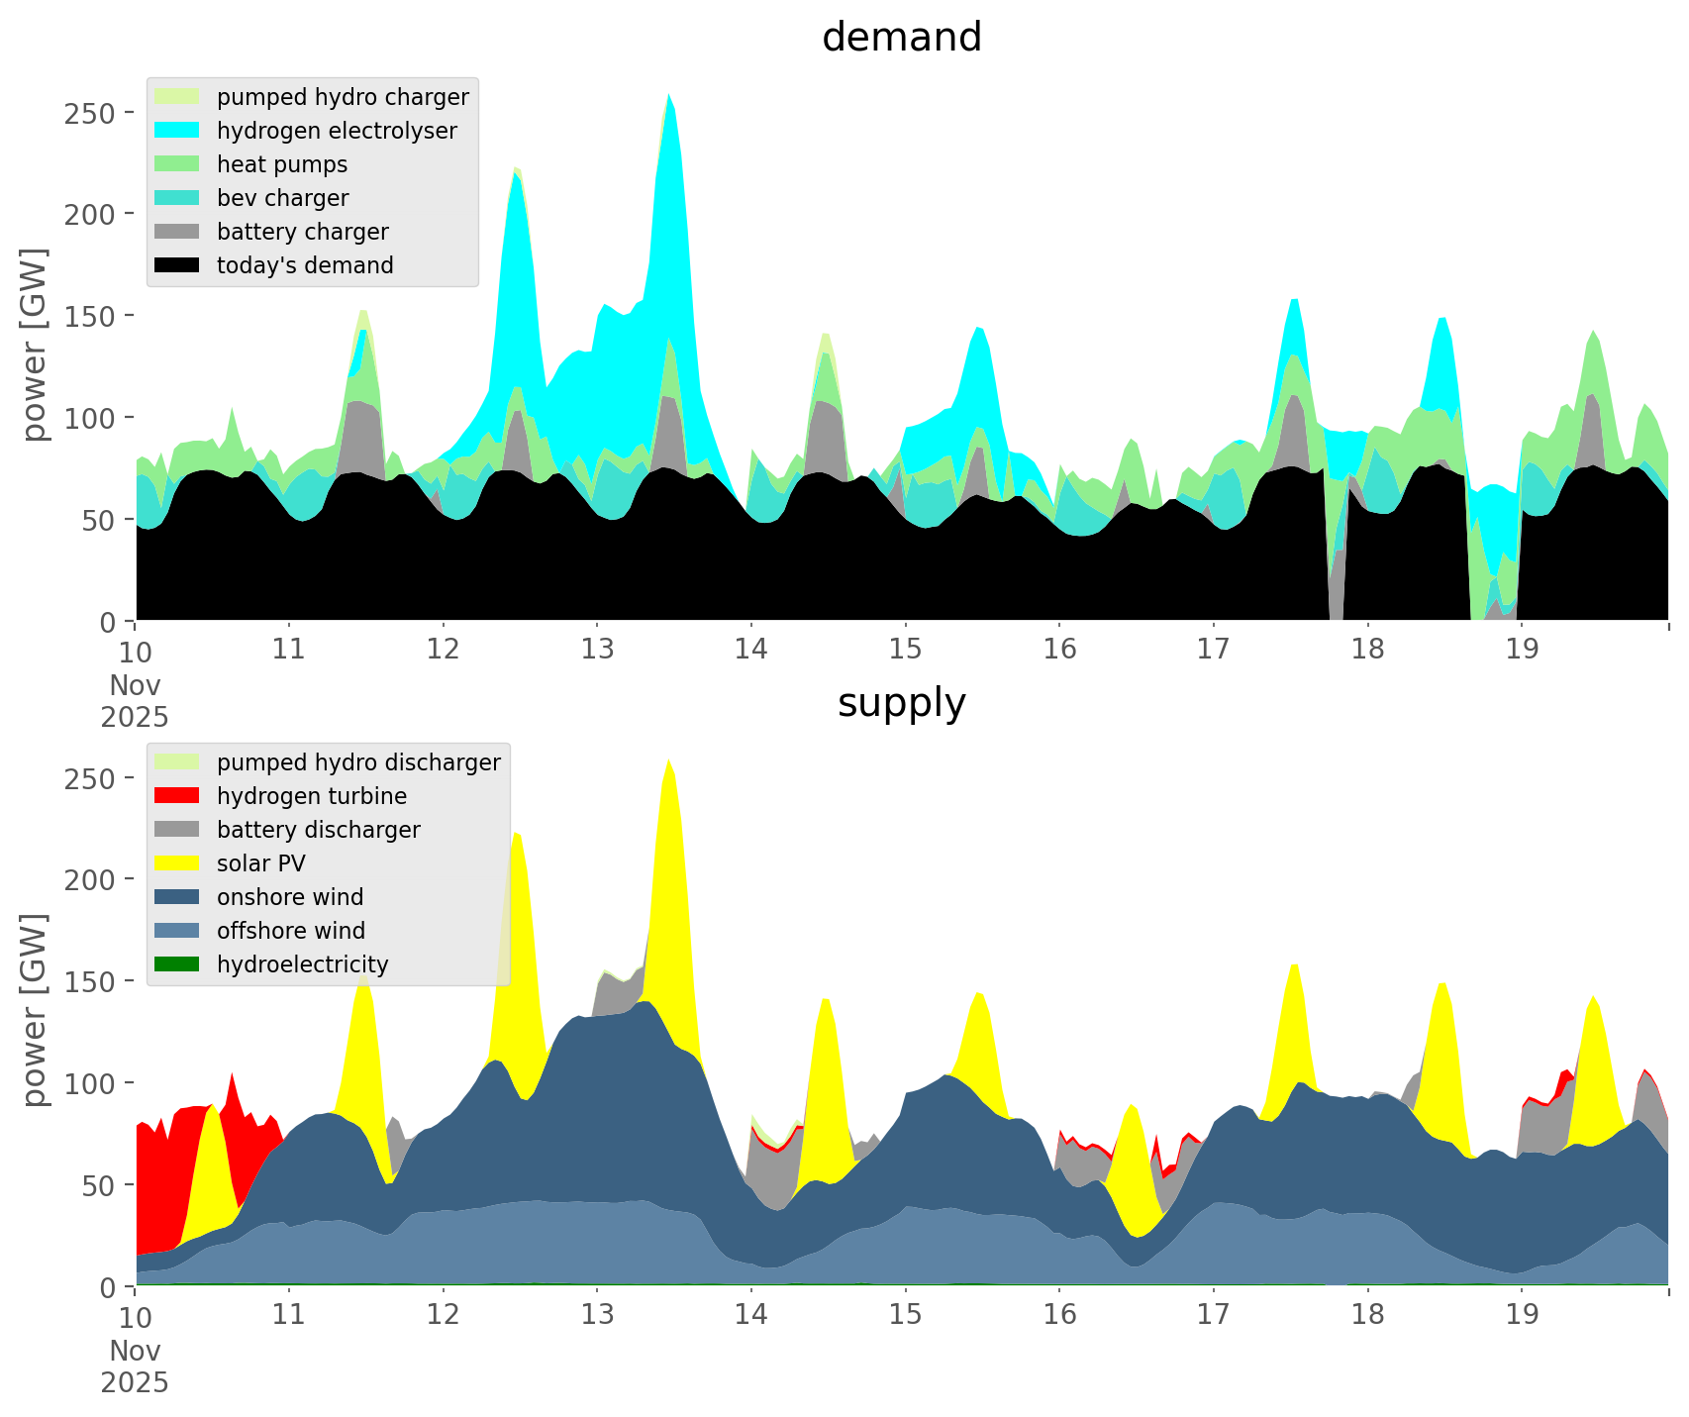Click the bev charger legend swatch
Image resolution: width=1689 pixels, height=1417 pixels.
[177, 198]
